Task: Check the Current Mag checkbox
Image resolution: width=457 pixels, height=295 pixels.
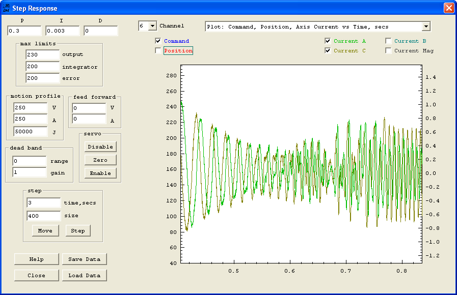Action: 388,50
